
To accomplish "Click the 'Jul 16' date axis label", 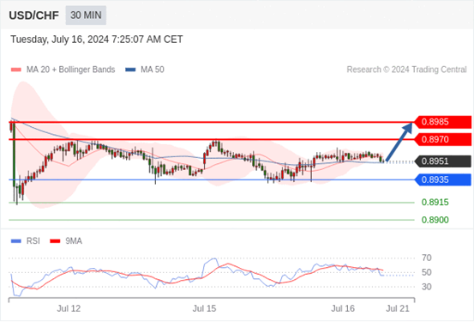I will (343, 308).
